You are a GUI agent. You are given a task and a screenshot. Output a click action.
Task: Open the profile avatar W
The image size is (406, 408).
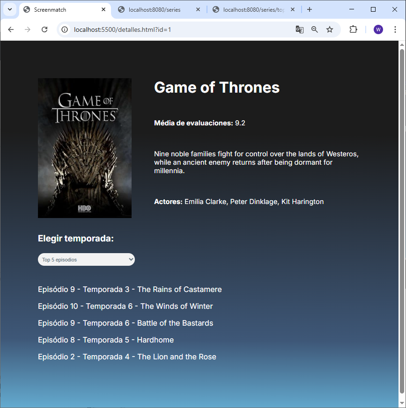coord(378,29)
